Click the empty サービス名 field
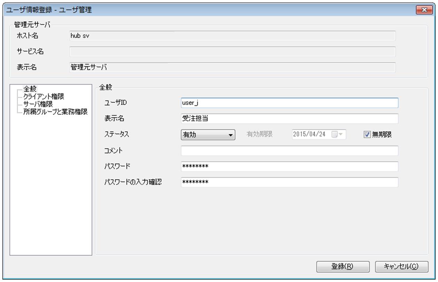This screenshot has height=282, width=438. tap(232, 52)
